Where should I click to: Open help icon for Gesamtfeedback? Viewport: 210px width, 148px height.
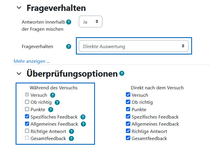[x=71, y=139]
